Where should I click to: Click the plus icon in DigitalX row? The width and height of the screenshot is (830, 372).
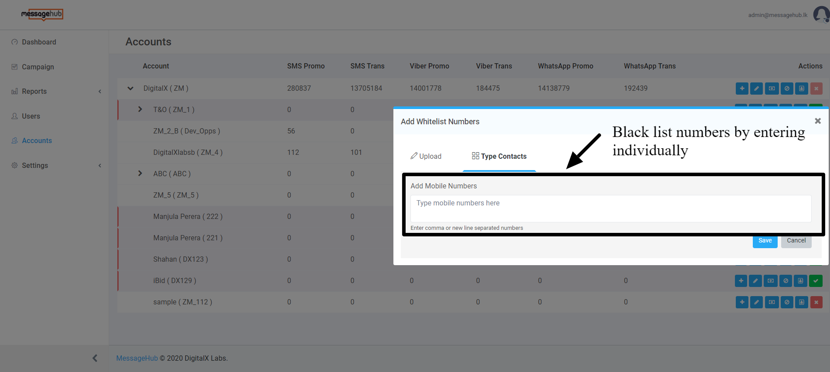[x=741, y=89]
